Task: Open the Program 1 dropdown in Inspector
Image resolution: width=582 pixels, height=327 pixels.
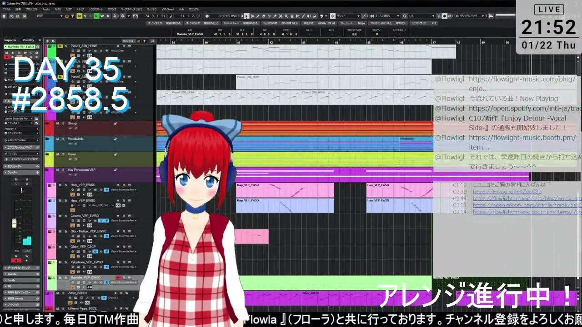Action: 21,129
